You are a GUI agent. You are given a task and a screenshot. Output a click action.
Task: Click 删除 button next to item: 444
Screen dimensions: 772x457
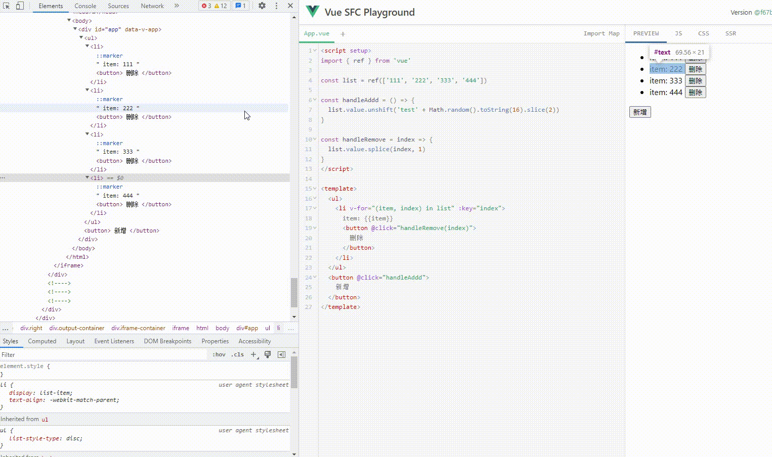click(x=696, y=93)
